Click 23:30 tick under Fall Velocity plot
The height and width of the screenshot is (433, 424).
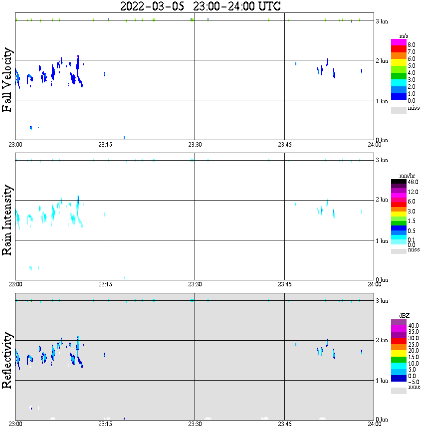[195, 145]
